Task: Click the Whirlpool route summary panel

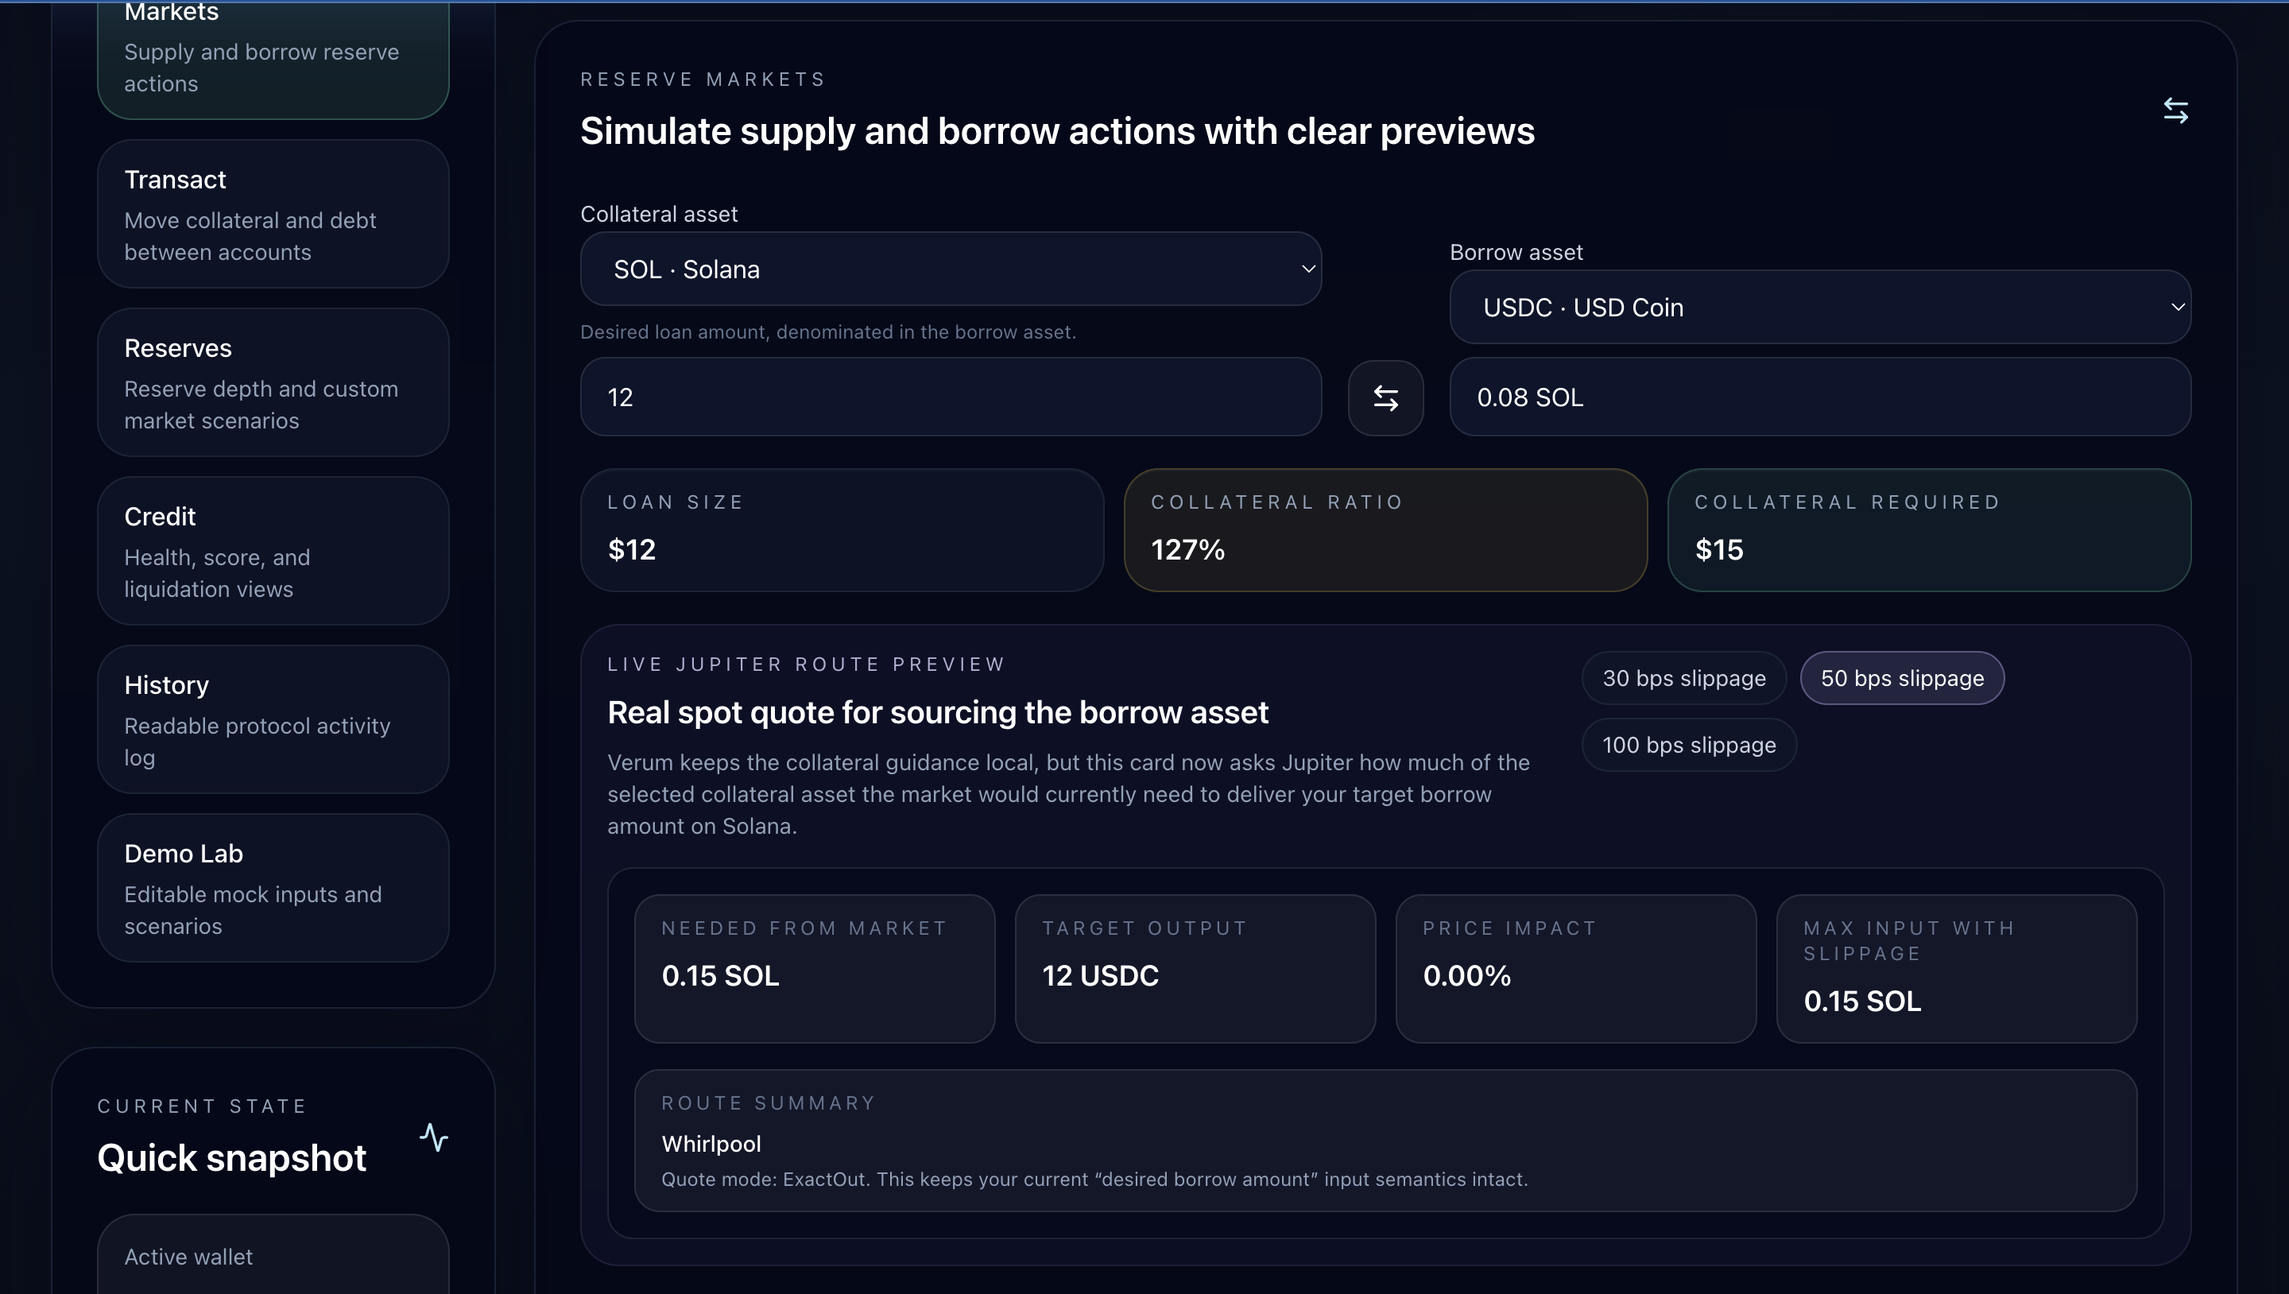Action: tap(1385, 1141)
